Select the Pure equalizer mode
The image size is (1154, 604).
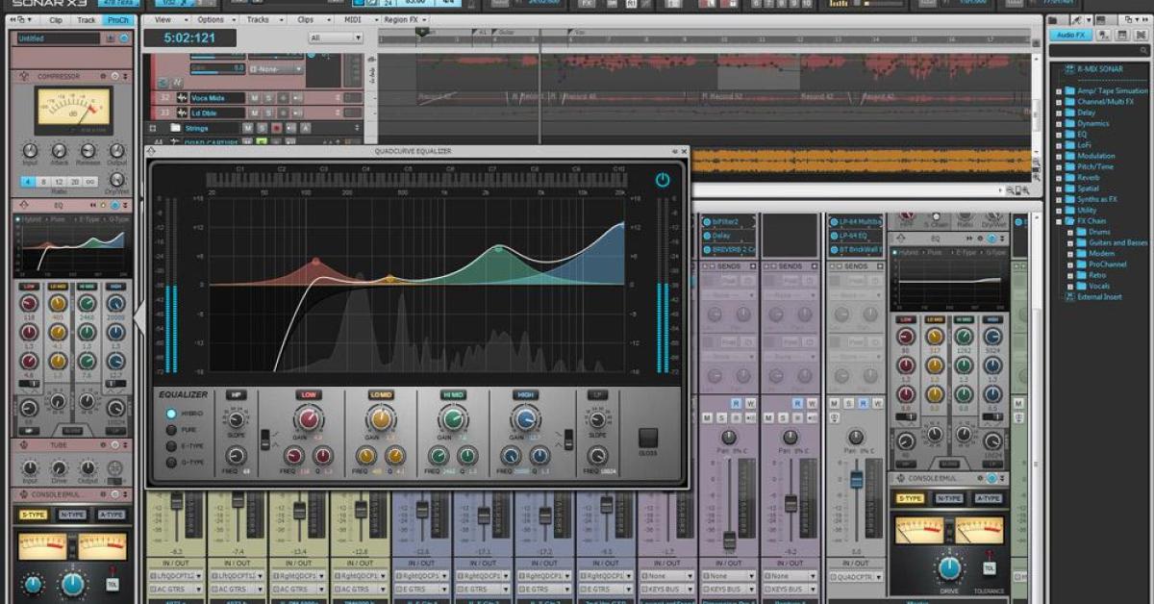click(172, 430)
